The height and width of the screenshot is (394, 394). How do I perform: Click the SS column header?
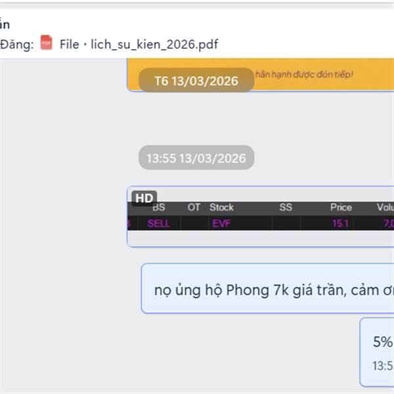pos(286,208)
